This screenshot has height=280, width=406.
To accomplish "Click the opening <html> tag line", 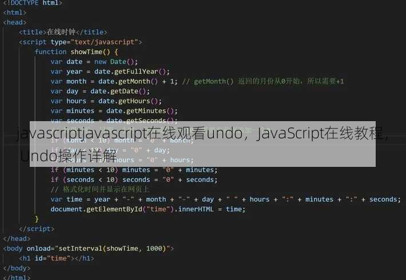I will pos(15,13).
